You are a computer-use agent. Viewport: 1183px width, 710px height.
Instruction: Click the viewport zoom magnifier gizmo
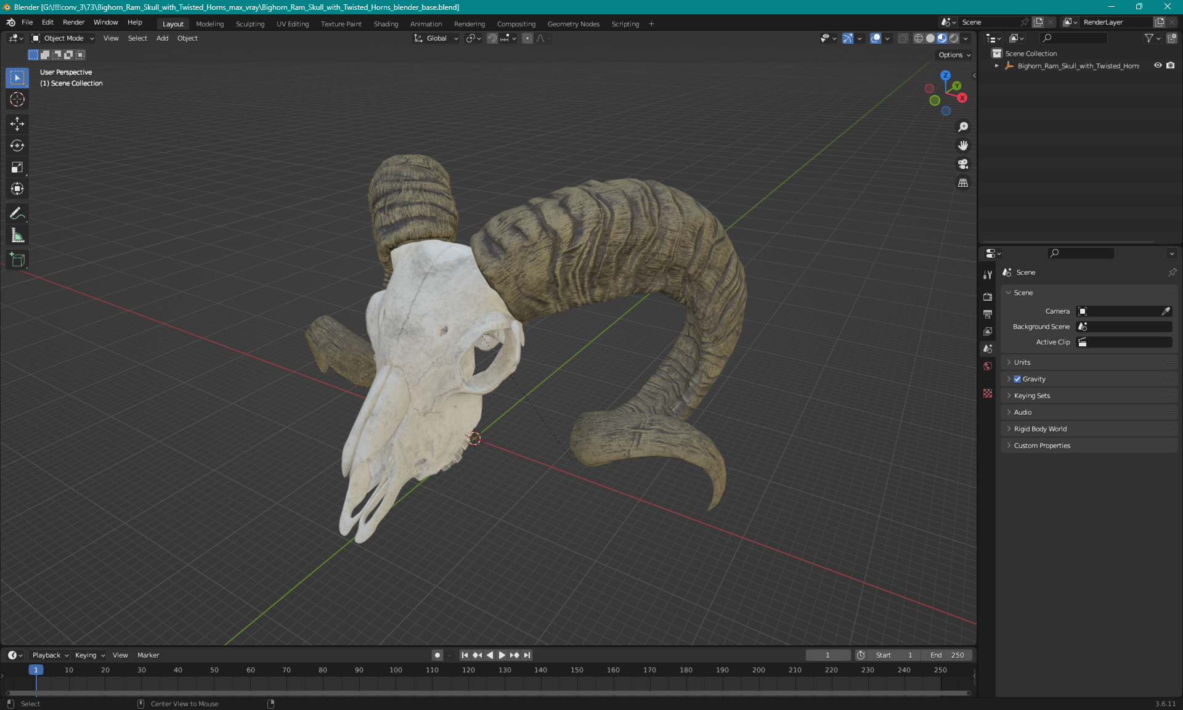click(963, 127)
